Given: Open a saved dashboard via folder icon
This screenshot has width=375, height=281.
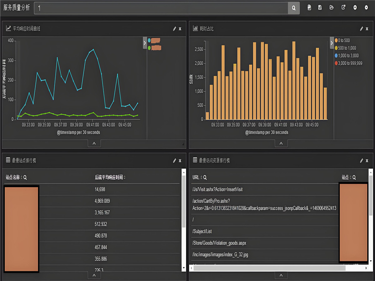Looking at the screenshot, I should [x=332, y=7].
